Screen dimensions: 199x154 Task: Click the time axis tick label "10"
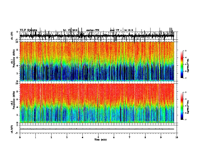(x=177, y=137)
